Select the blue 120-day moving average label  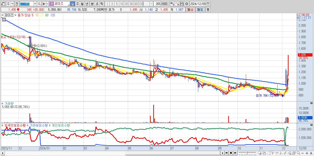pos(53,15)
